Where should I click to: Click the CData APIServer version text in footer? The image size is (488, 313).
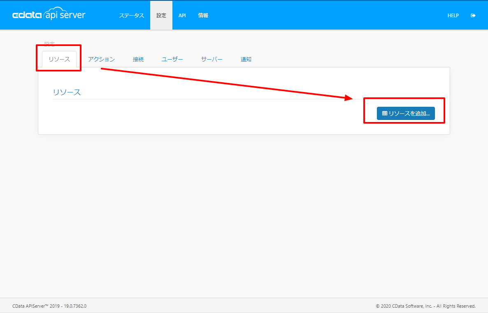coord(49,306)
